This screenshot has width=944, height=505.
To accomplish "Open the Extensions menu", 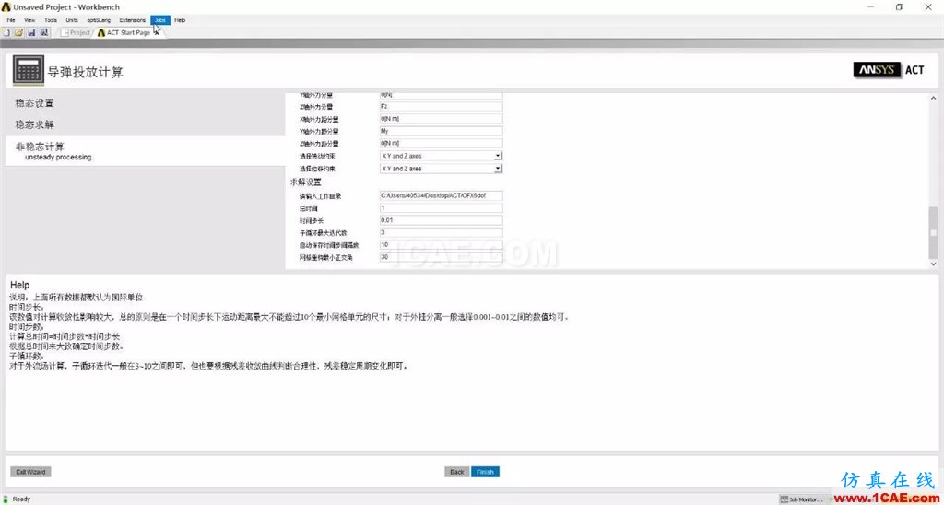I will click(x=133, y=20).
